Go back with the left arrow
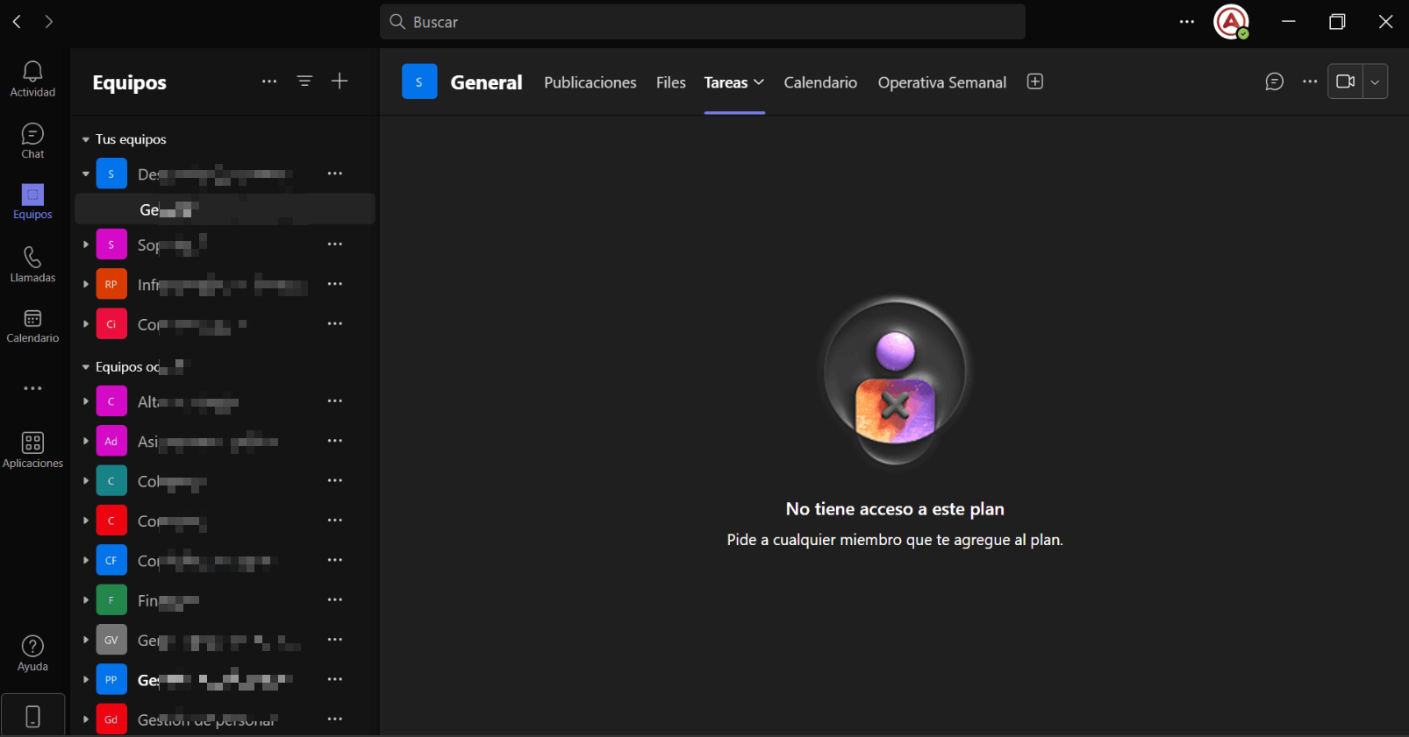The image size is (1409, 737). click(x=17, y=21)
